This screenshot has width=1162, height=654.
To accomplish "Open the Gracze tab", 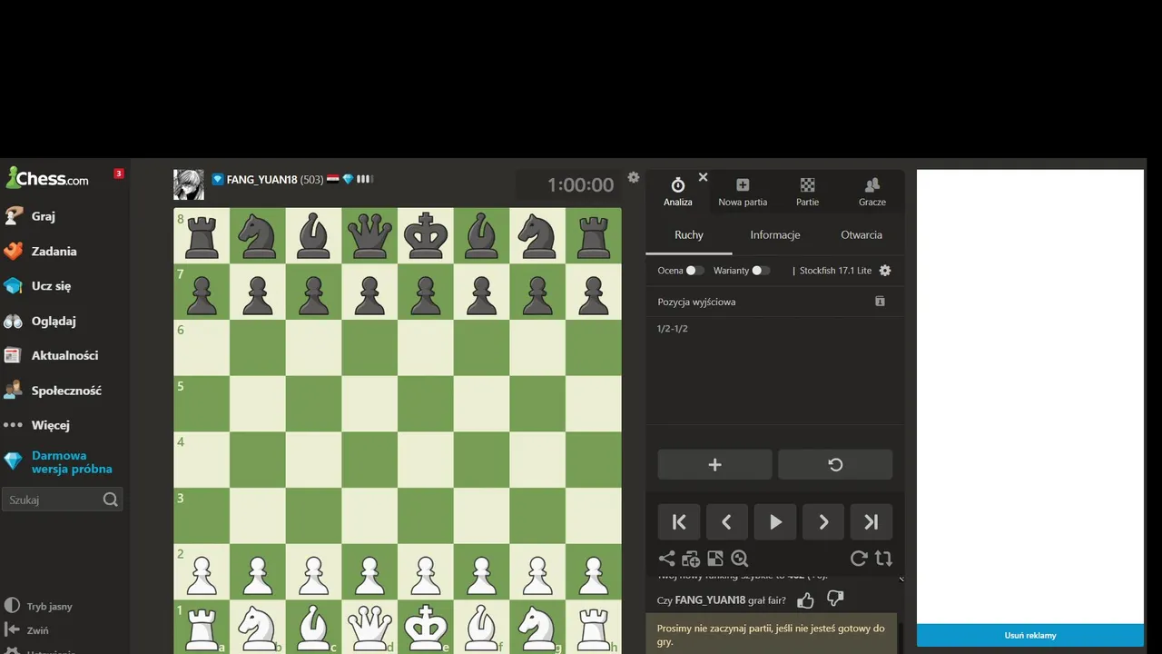I will pyautogui.click(x=872, y=193).
